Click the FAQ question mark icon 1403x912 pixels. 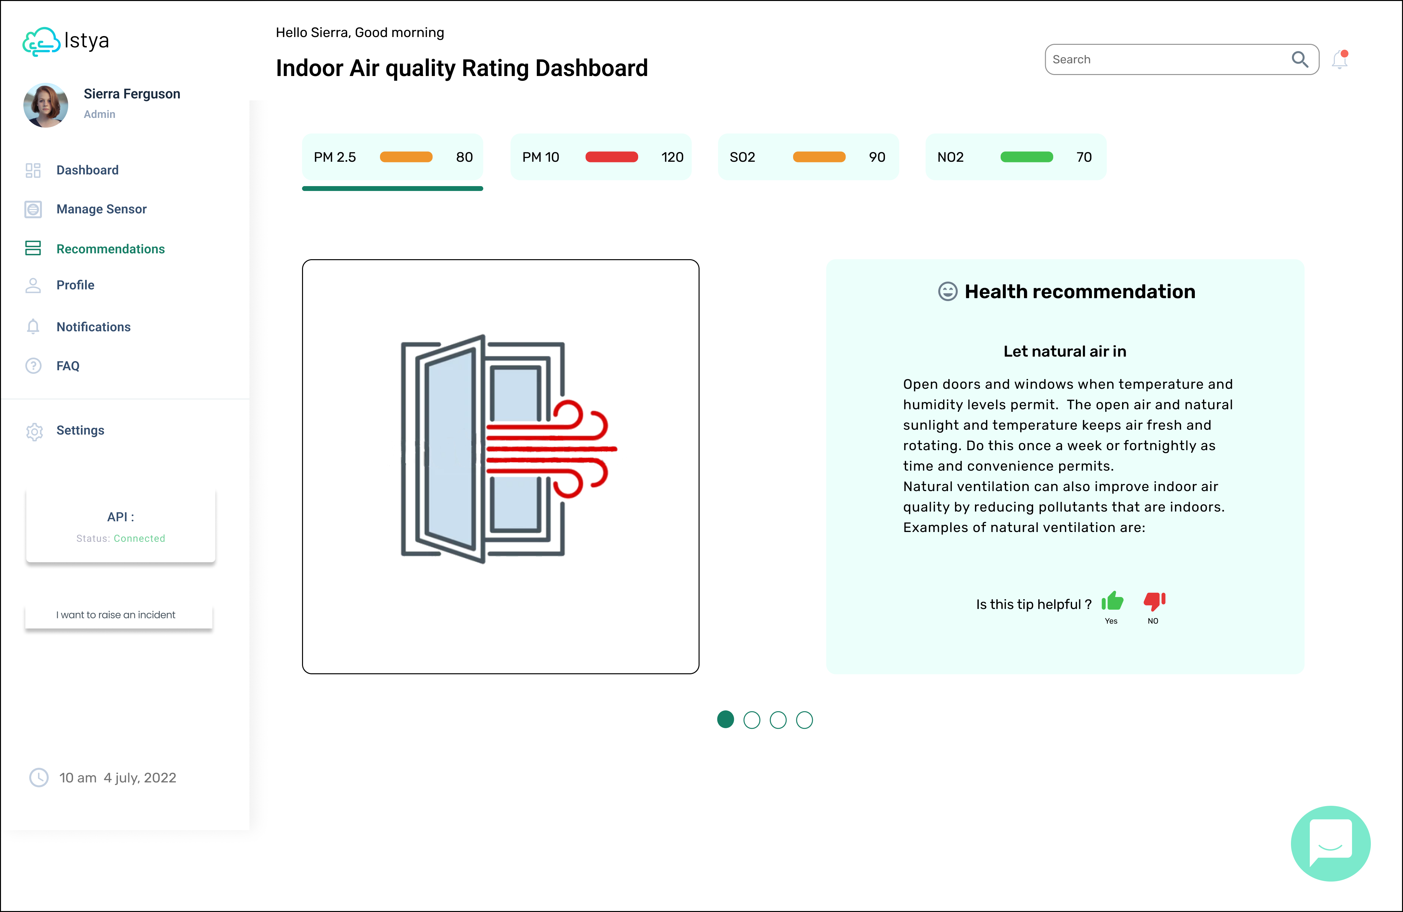[x=33, y=365]
